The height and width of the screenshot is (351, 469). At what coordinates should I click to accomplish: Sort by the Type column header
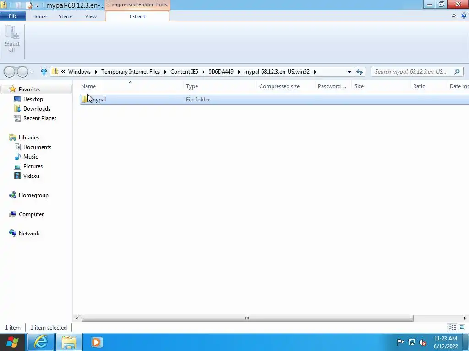(192, 86)
